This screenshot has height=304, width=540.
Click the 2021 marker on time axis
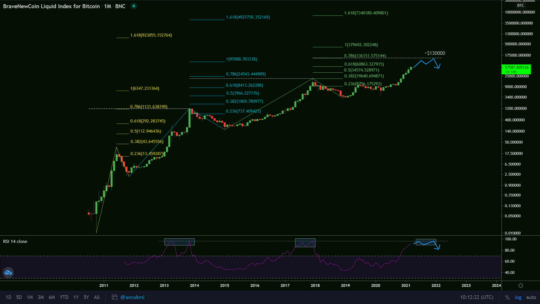point(406,285)
